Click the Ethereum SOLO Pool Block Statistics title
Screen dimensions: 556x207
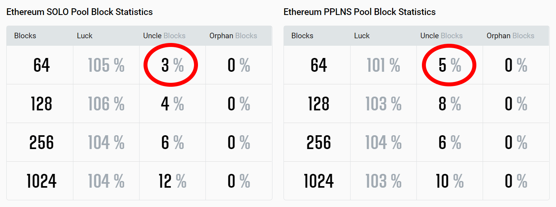[x=79, y=12]
